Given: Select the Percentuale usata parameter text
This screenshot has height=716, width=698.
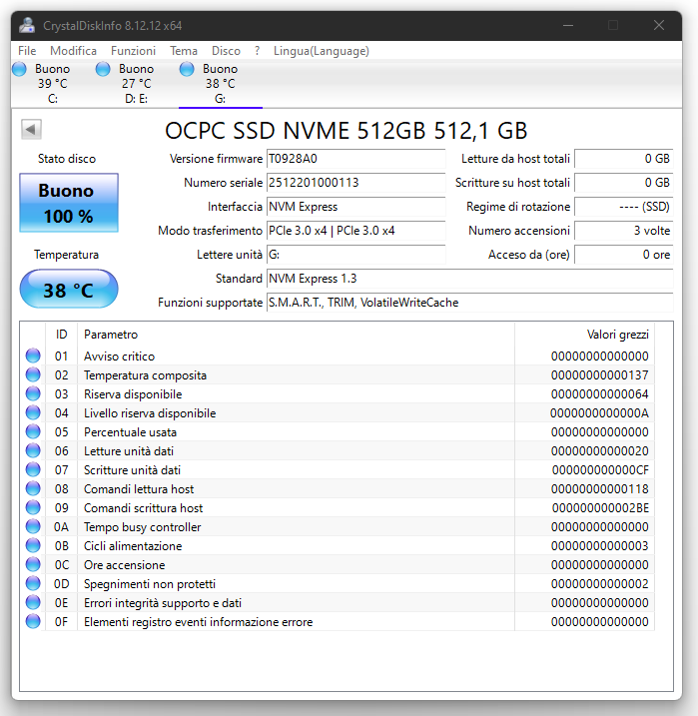Looking at the screenshot, I should (x=130, y=432).
